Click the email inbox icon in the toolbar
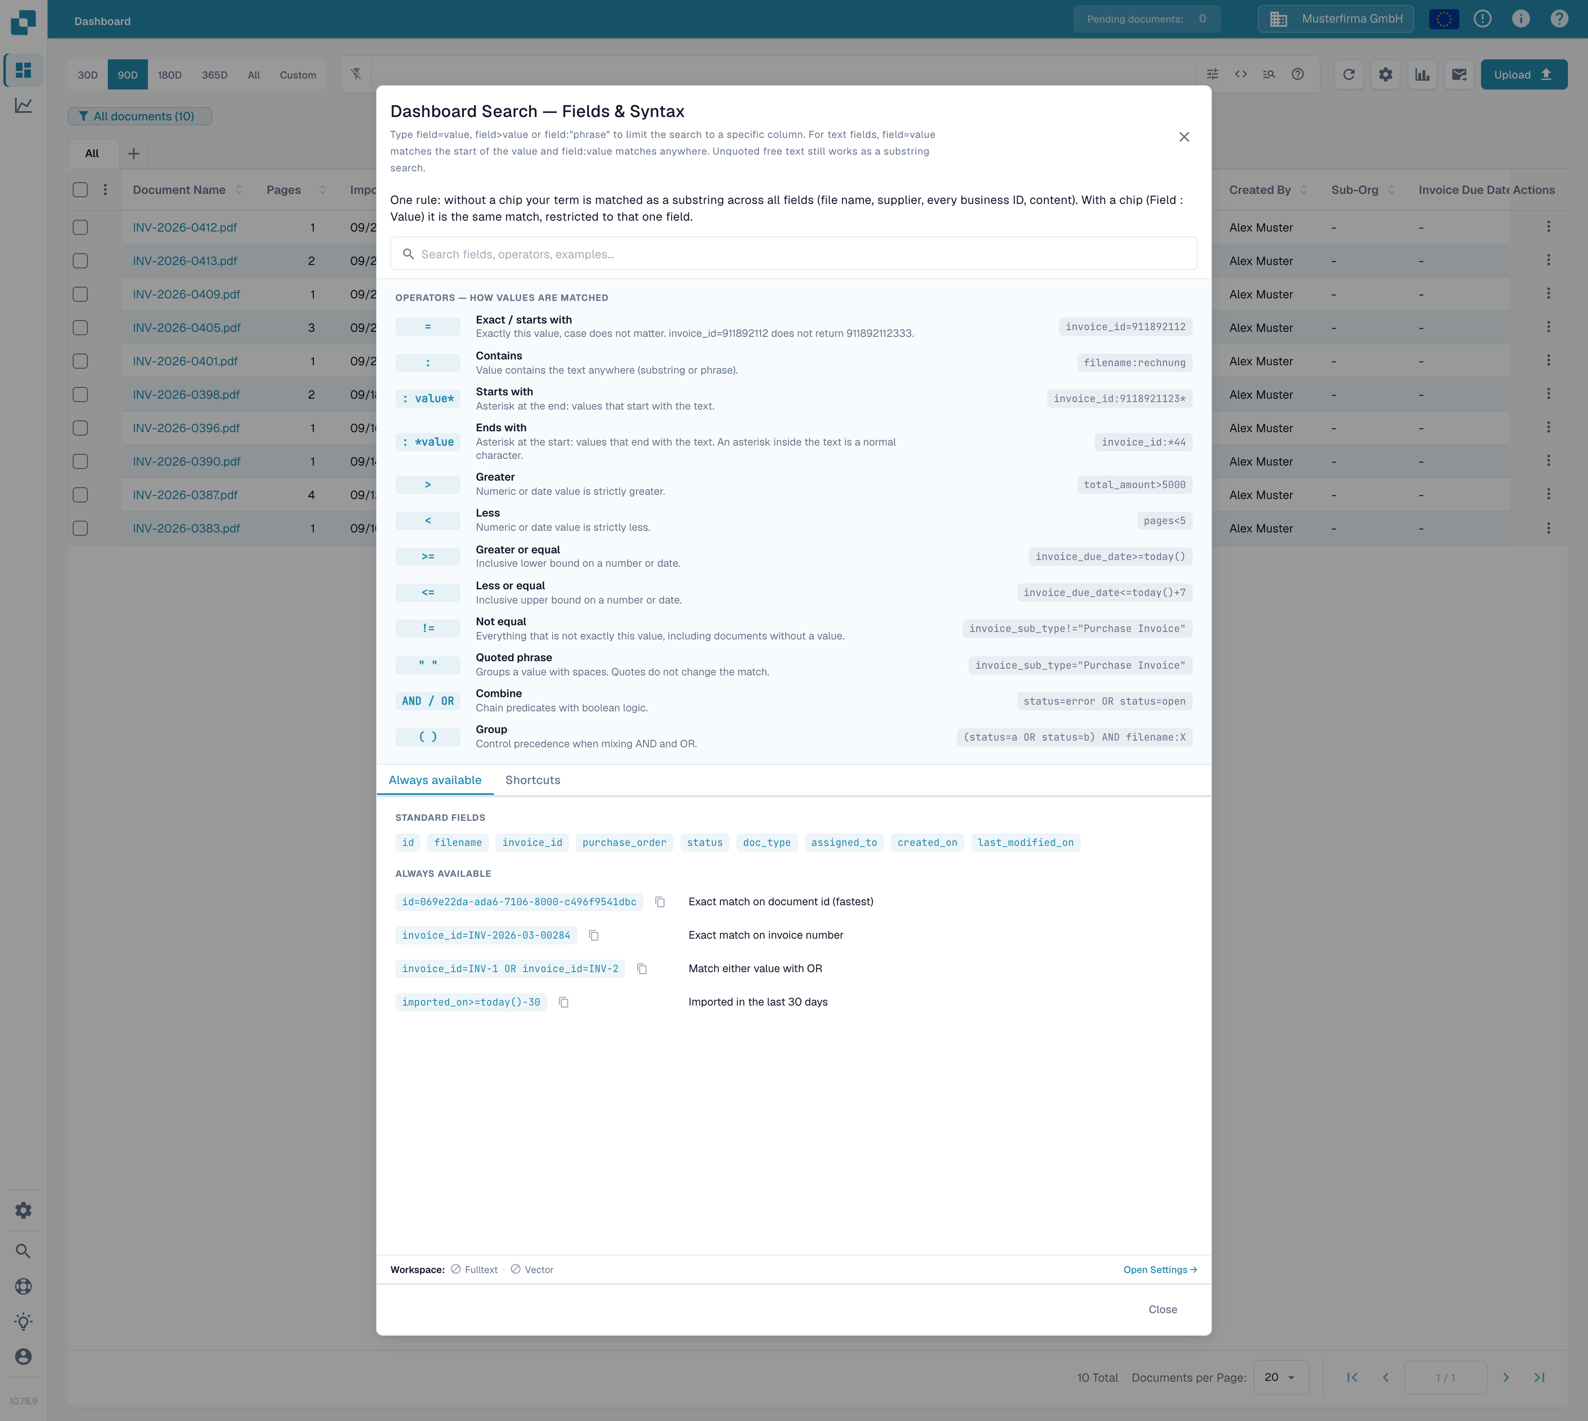The image size is (1588, 1421). tap(1458, 75)
